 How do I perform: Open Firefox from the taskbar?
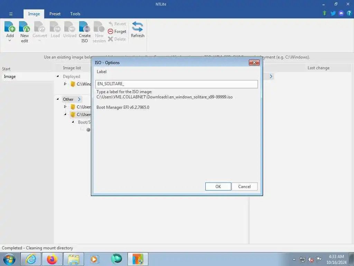[x=52, y=259]
